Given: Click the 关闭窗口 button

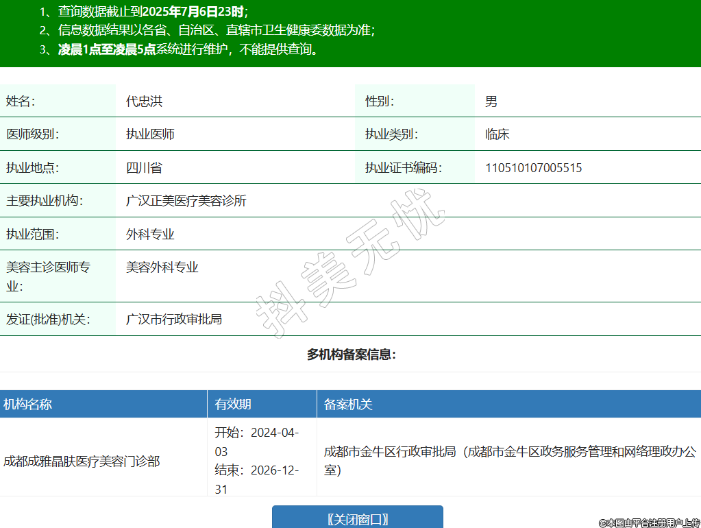Looking at the screenshot, I should 357,518.
